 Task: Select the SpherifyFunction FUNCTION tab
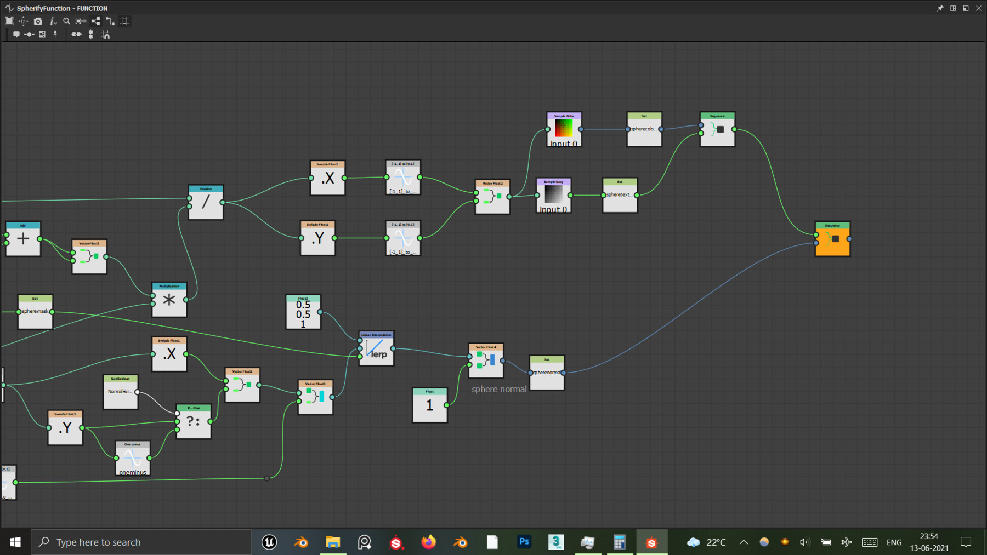coord(60,8)
